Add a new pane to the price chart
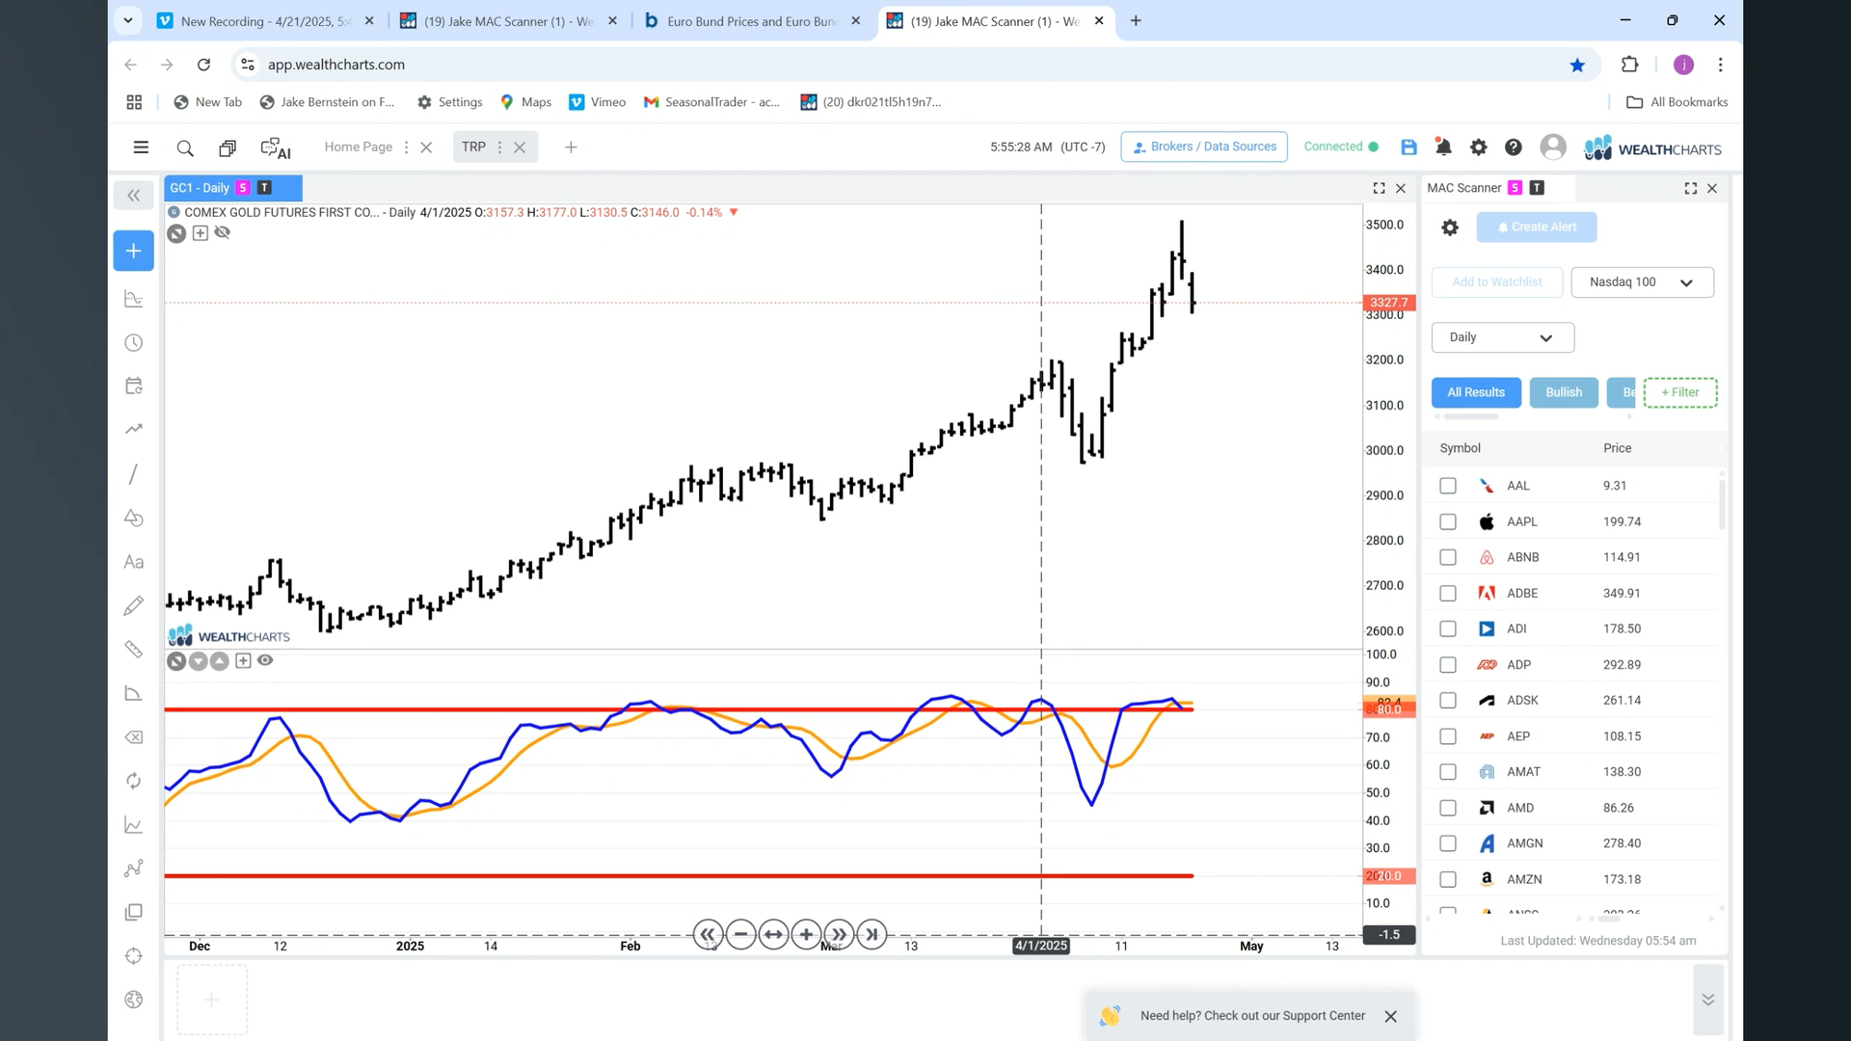The width and height of the screenshot is (1851, 1041). click(x=201, y=232)
